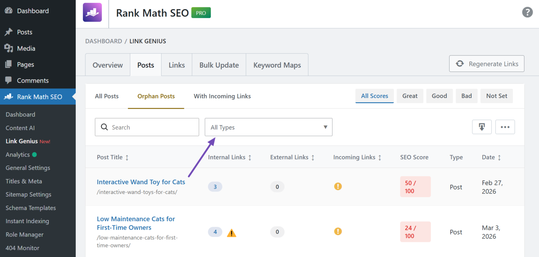Click the Type column header
The height and width of the screenshot is (257, 539).
coord(456,157)
